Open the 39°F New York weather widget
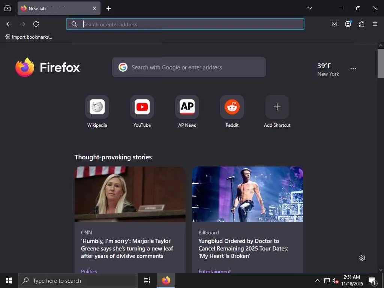The width and height of the screenshot is (384, 288). coord(328,69)
